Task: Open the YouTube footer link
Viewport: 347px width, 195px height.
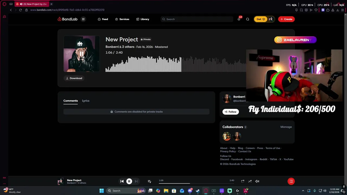Action: [288, 160]
